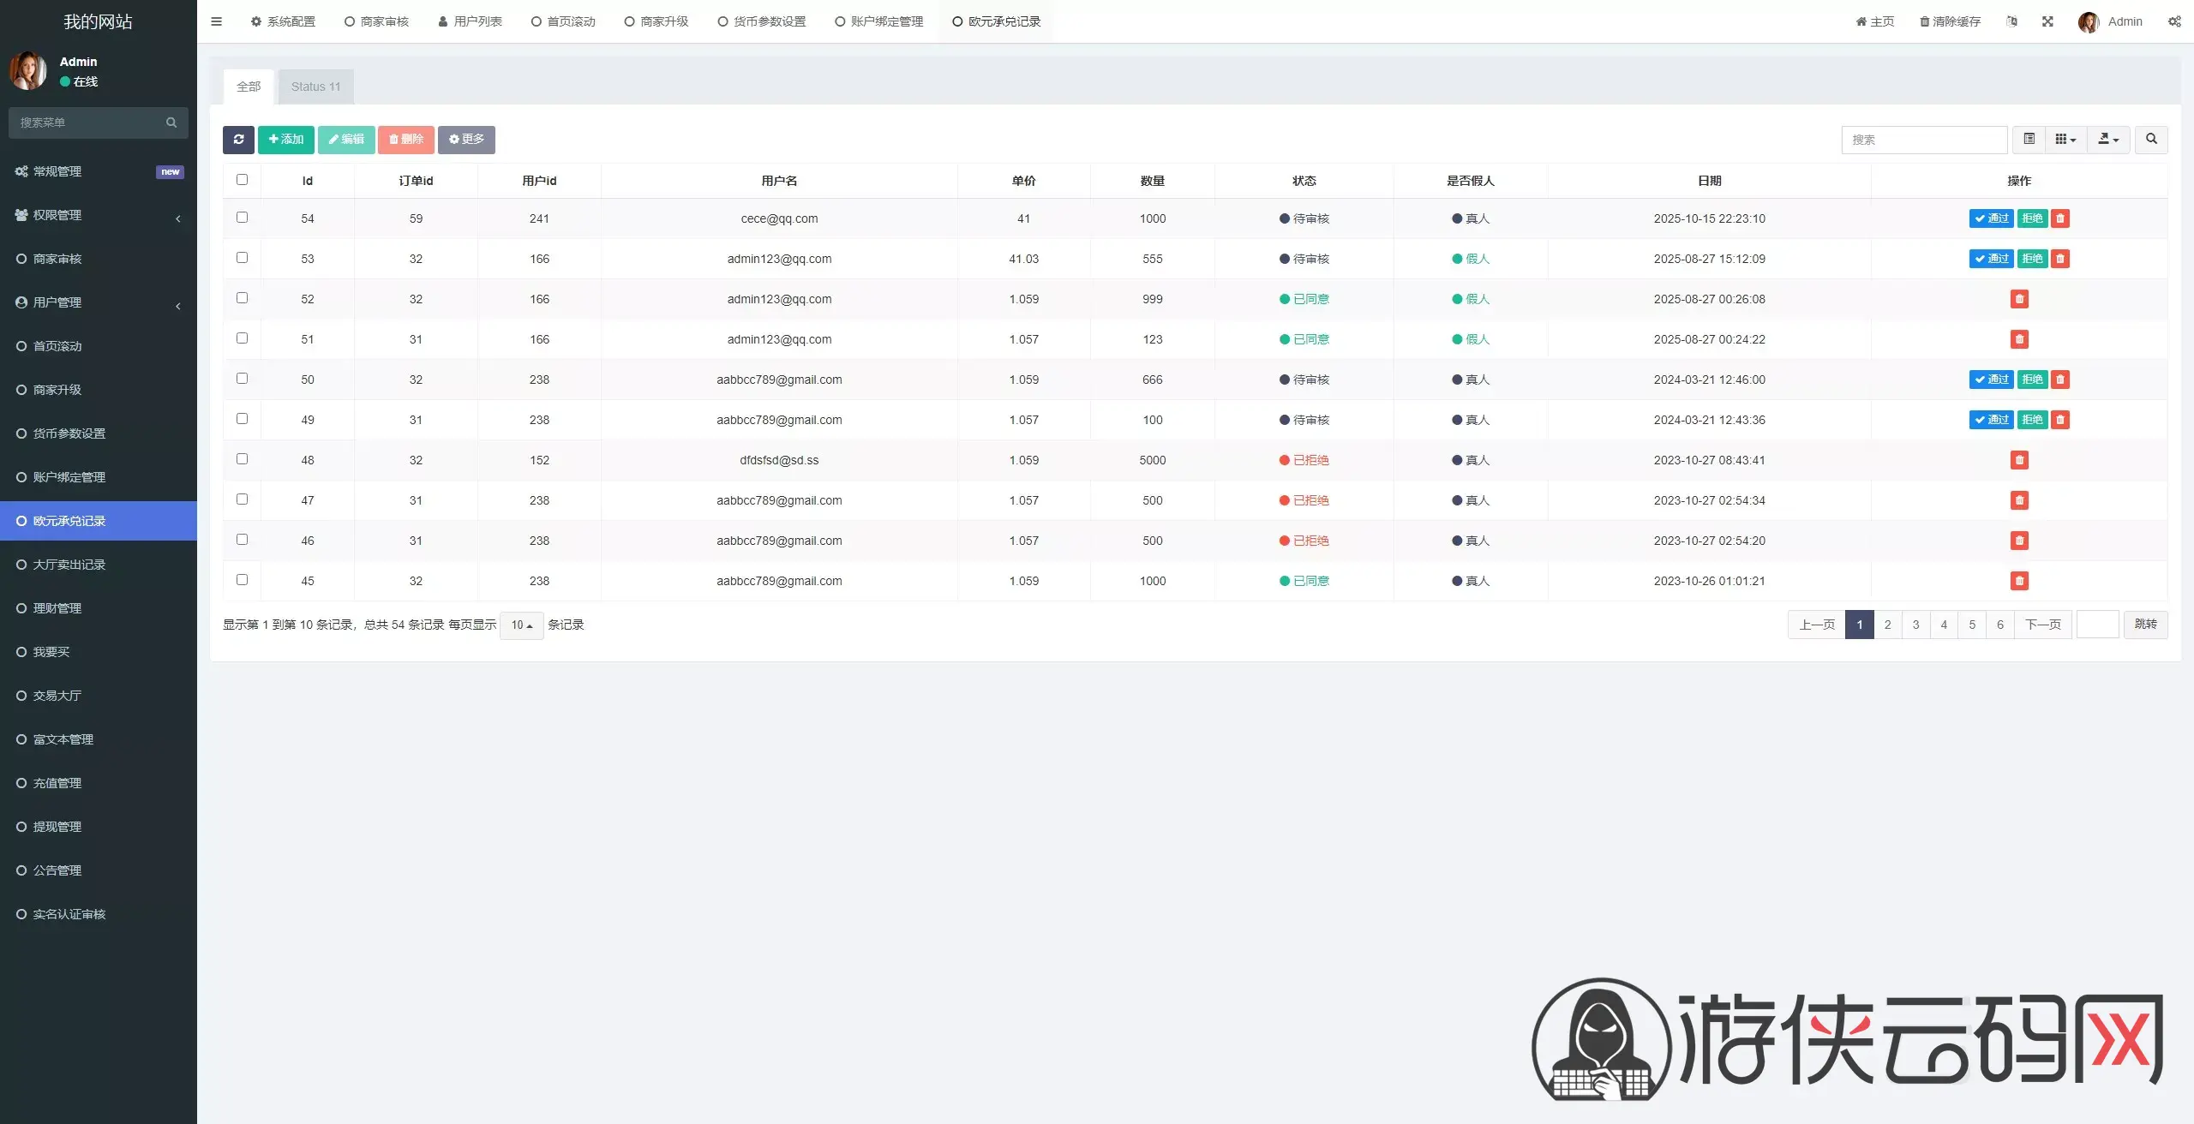Click the sidebar hamburger menu icon
Screen dimensions: 2194x1124
[x=216, y=21]
